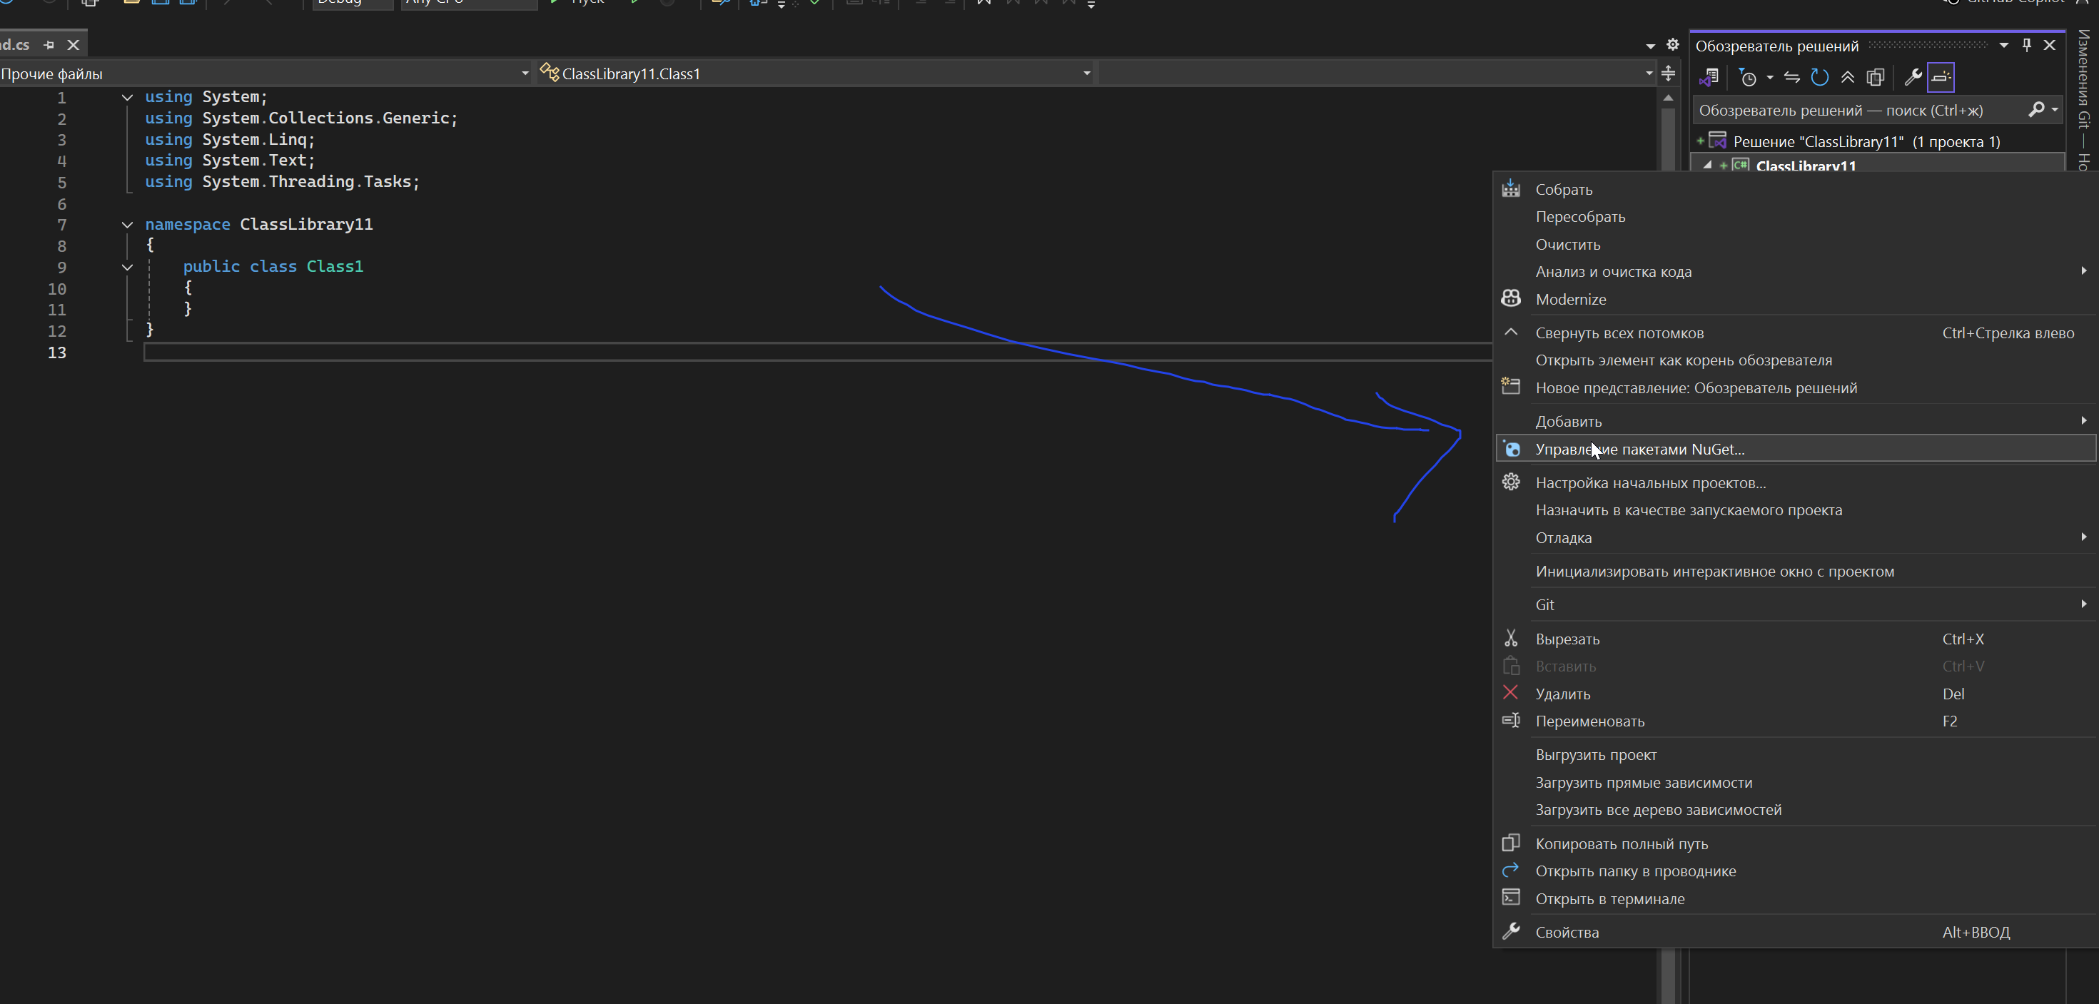Viewport: 2099px width, 1004px height.
Task: Click the editor settings gear icon
Action: [1672, 45]
